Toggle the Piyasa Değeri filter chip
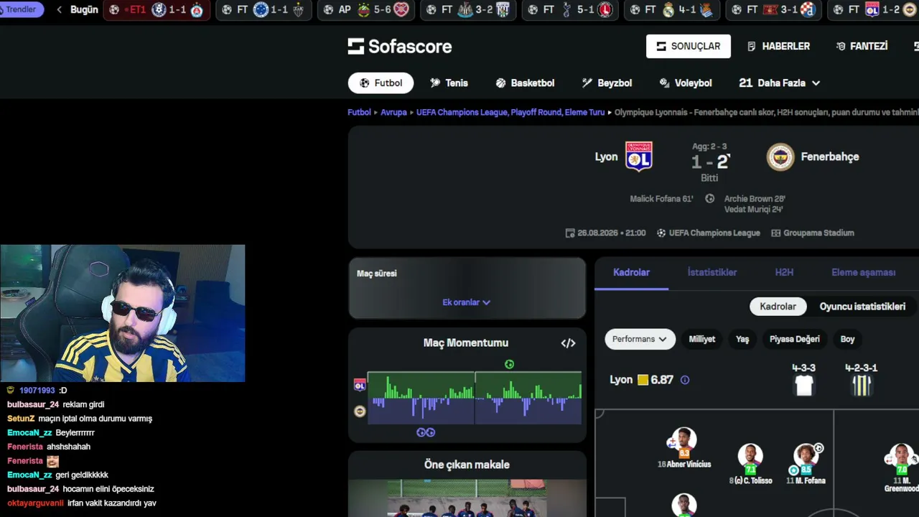The height and width of the screenshot is (517, 919). point(794,339)
